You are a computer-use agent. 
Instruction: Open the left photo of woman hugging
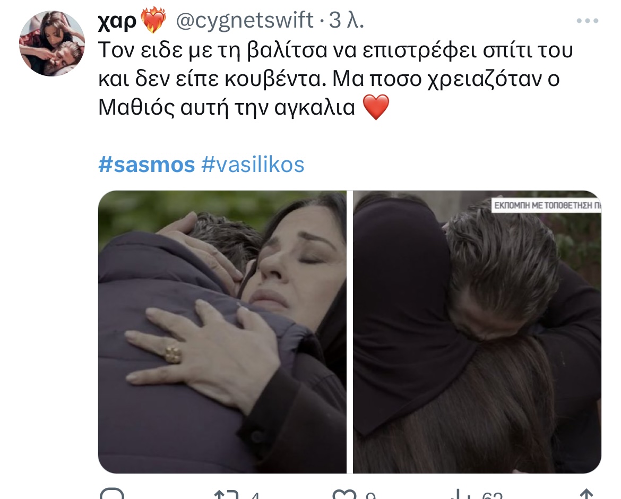pos(222,332)
